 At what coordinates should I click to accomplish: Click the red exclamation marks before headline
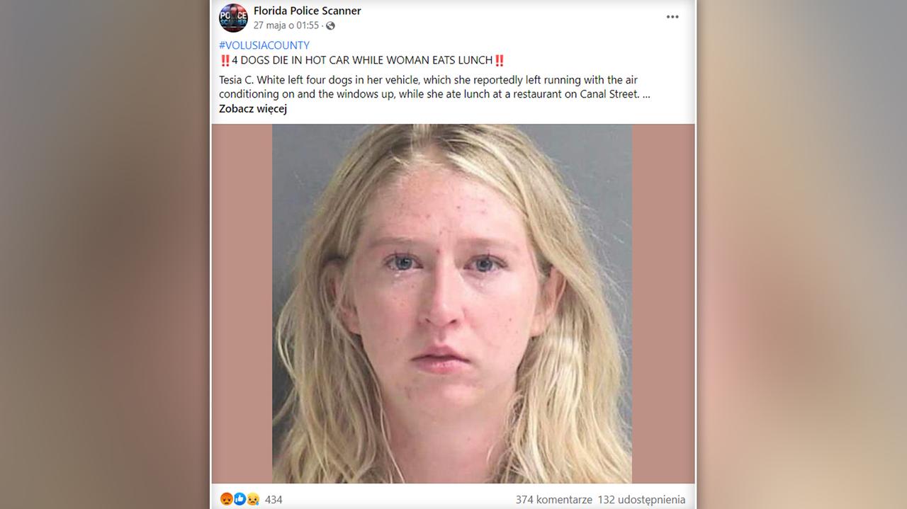[225, 60]
